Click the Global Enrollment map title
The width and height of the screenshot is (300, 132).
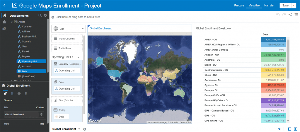(x=101, y=28)
